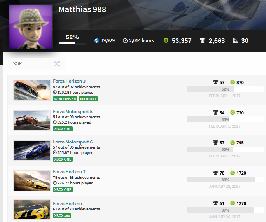Click the trophy icon beside 2,663

(x=203, y=40)
